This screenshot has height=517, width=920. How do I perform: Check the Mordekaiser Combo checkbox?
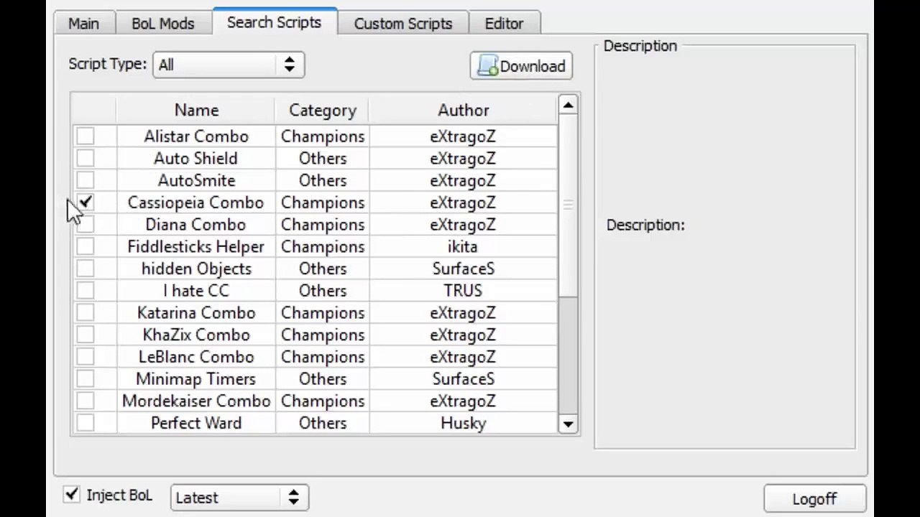pos(86,401)
